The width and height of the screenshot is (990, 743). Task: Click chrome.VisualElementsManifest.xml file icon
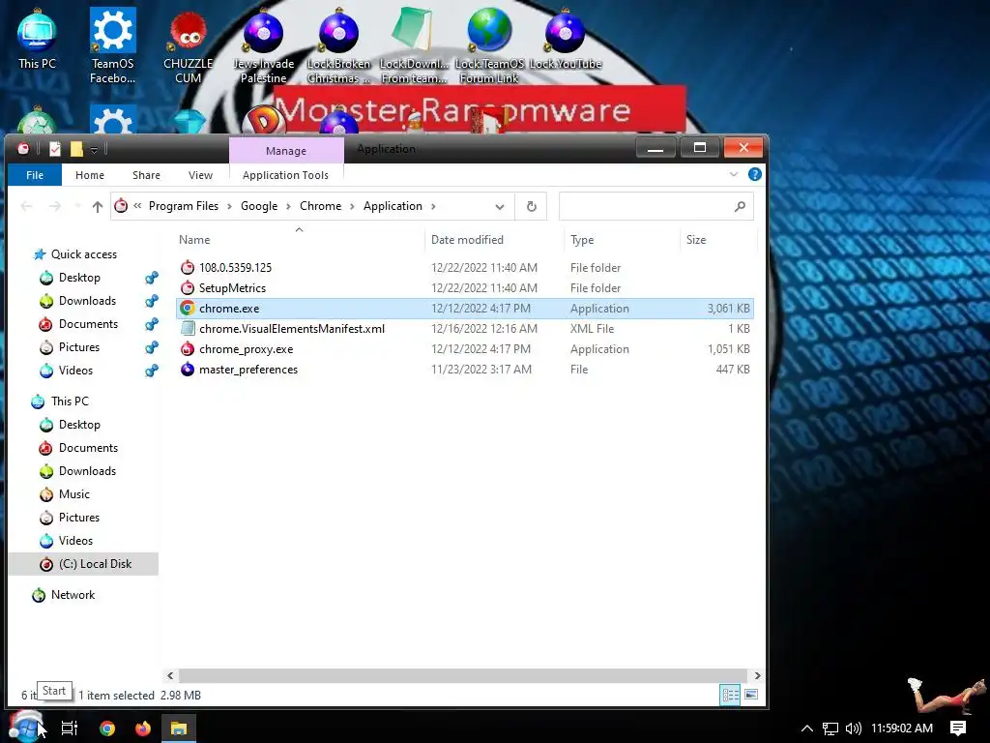[x=188, y=329]
